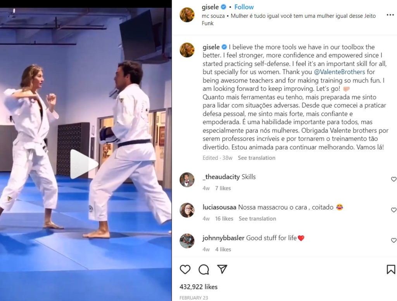Screen dimensions: 397x301
Task: Like the post with the heart icon
Action: point(185,269)
